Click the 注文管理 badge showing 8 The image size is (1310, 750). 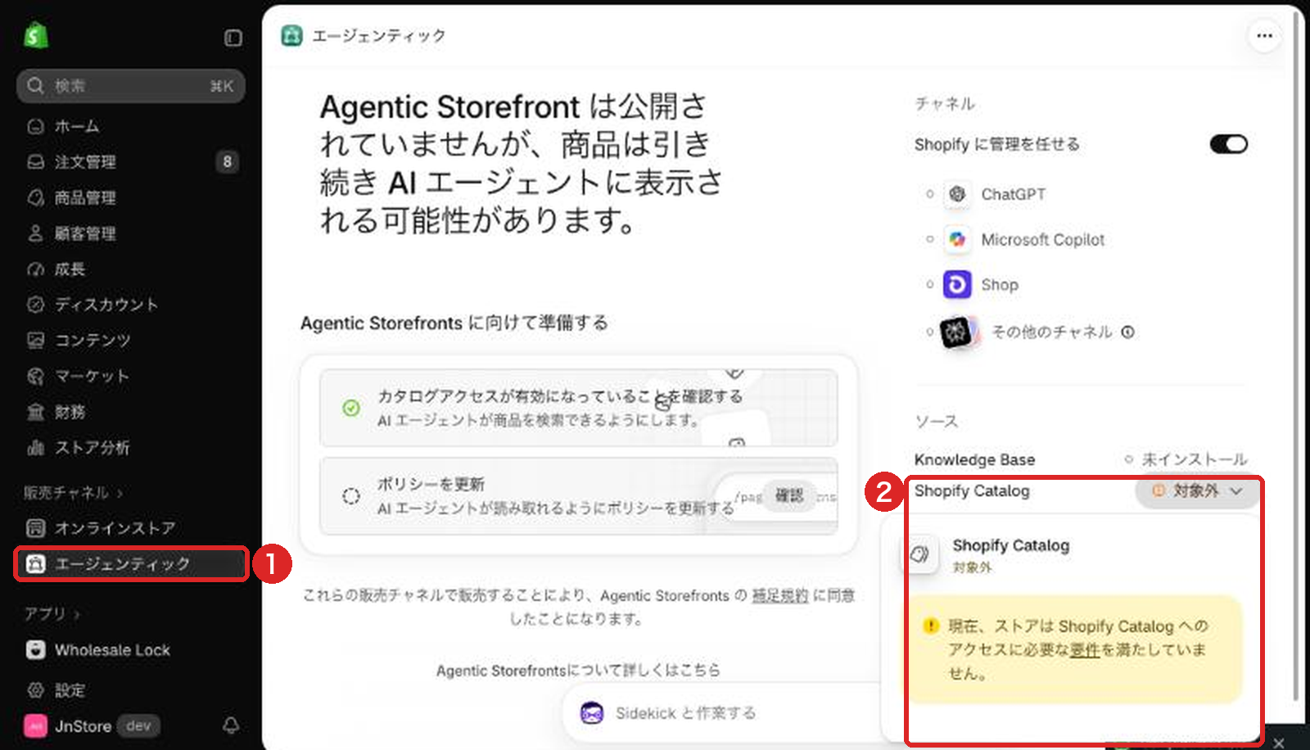227,161
